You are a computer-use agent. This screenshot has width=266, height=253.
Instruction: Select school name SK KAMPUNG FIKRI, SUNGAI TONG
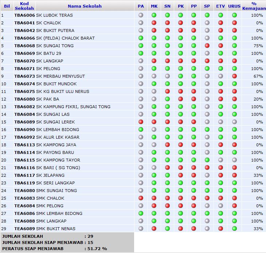pyautogui.click(x=73, y=107)
